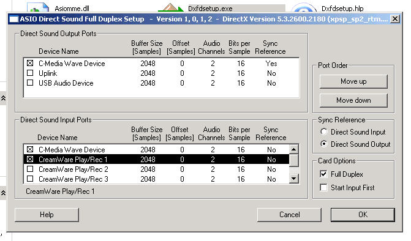Viewport: 411px width, 241px height.
Task: Click the Move down button
Action: tap(353, 100)
